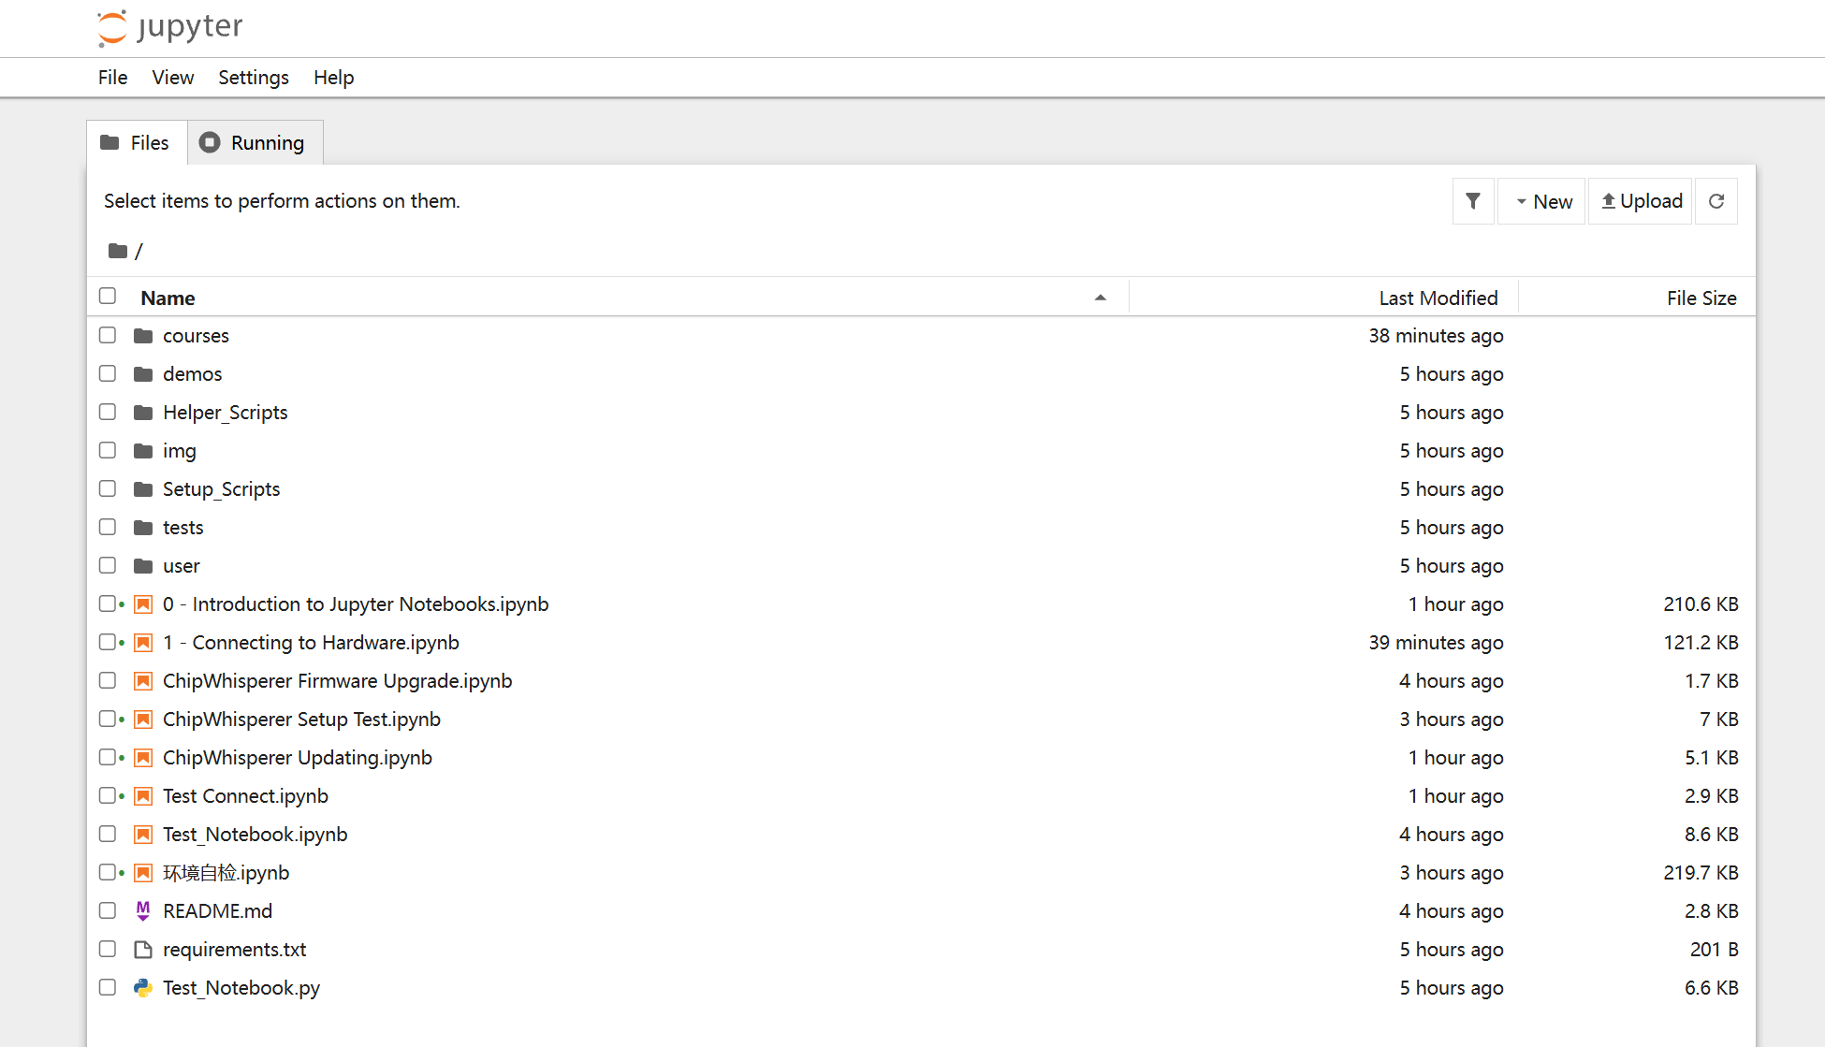Click the Name column header
The width and height of the screenshot is (1825, 1047).
[168, 298]
